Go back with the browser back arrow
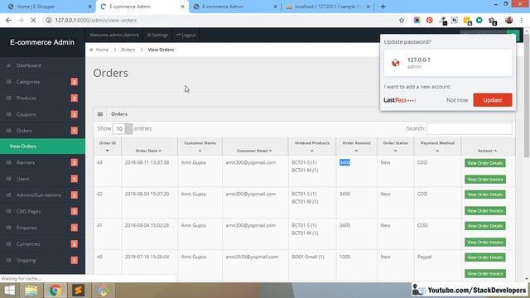This screenshot has height=298, width=530. tap(8, 20)
